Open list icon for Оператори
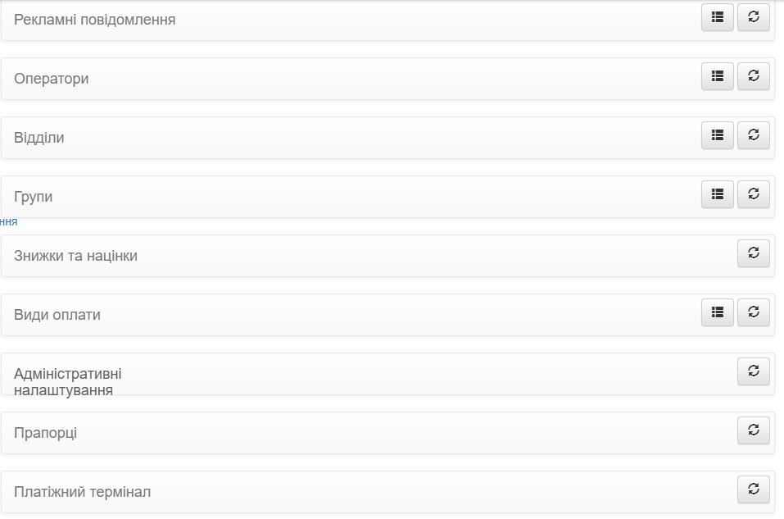The width and height of the screenshot is (784, 519). (x=718, y=76)
